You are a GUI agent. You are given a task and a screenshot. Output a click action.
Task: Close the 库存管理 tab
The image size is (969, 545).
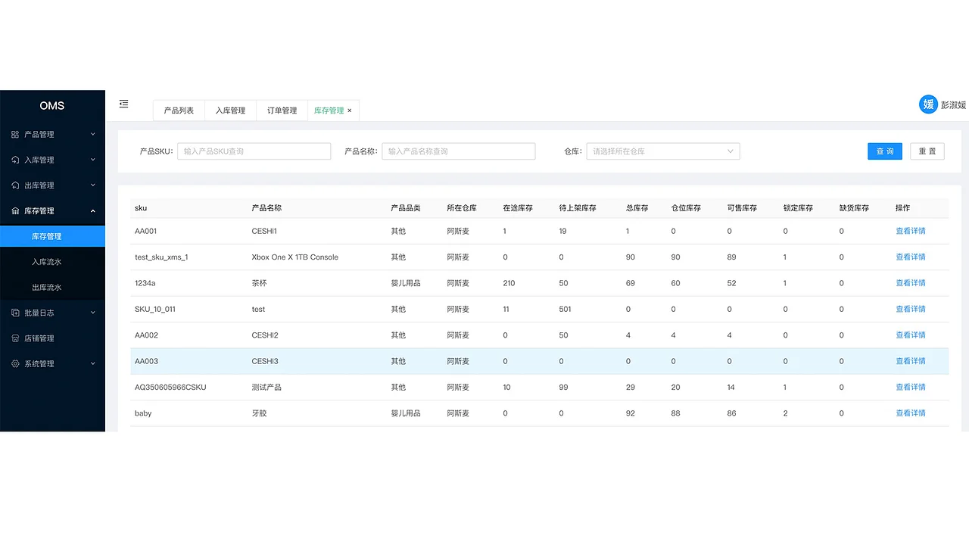point(349,110)
